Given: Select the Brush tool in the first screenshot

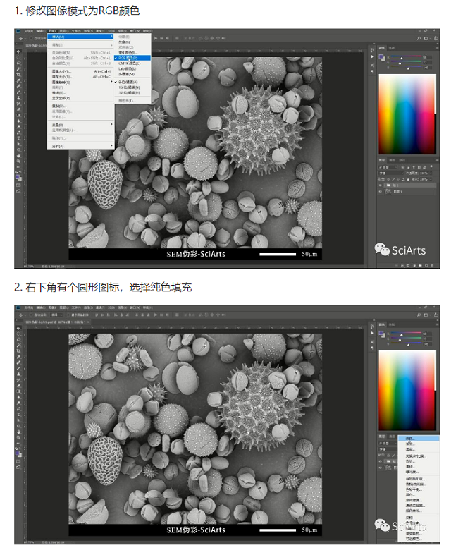Looking at the screenshot, I should tap(18, 92).
